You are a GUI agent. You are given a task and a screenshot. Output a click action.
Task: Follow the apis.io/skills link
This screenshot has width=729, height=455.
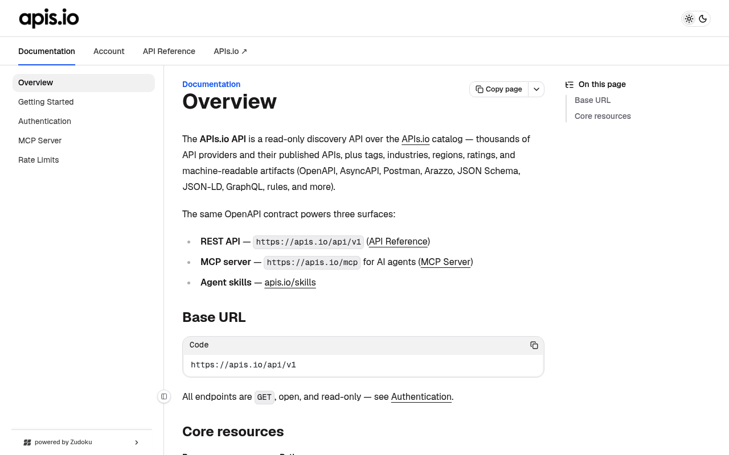point(290,282)
